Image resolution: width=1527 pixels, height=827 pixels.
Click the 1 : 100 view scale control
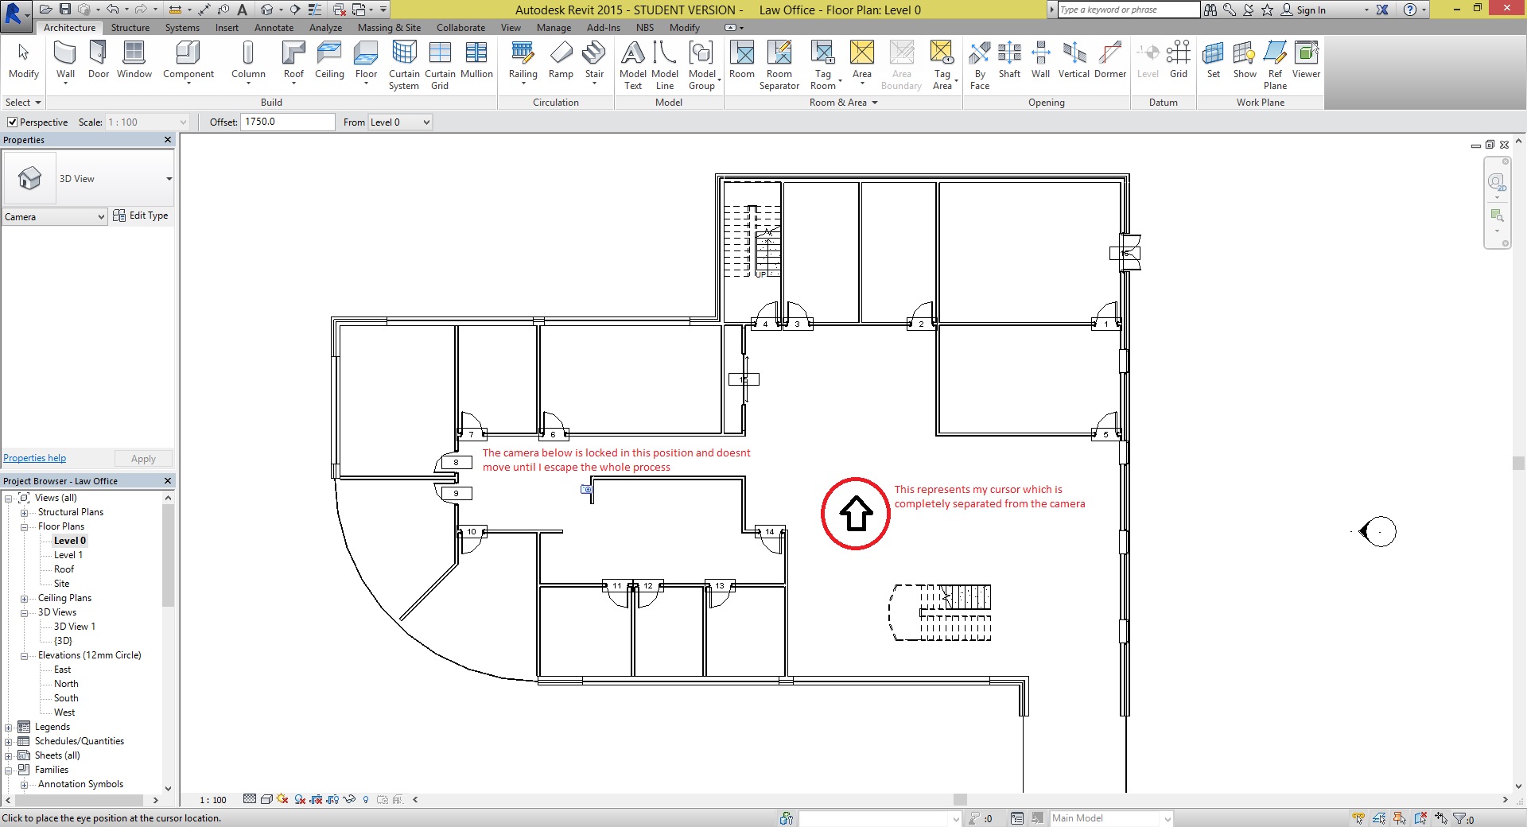tap(213, 800)
